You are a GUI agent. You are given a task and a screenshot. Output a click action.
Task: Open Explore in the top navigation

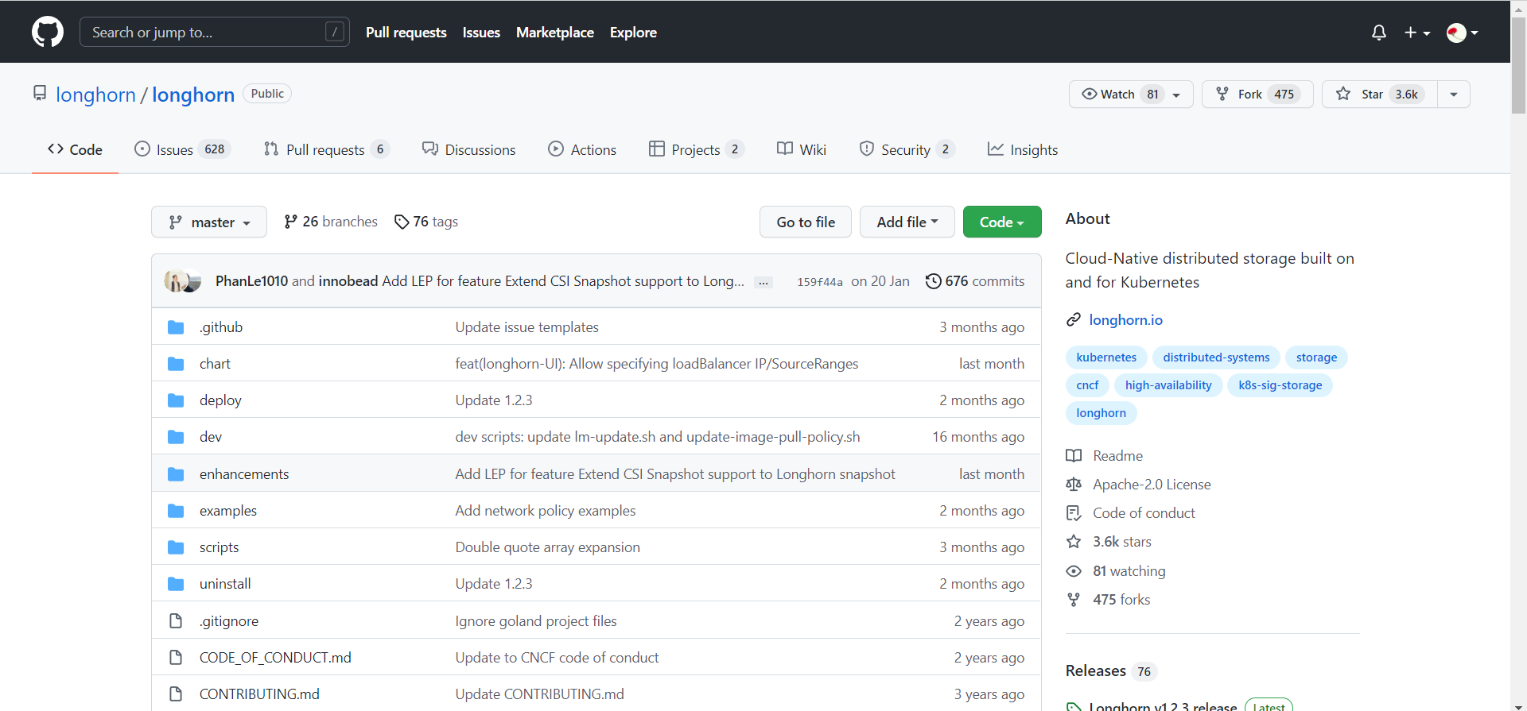pos(633,33)
